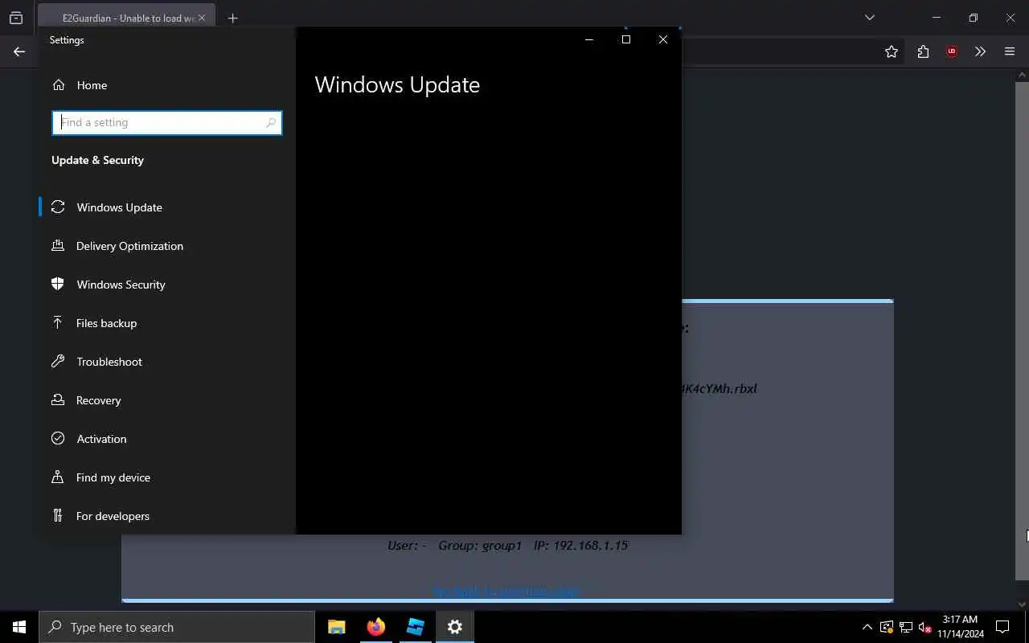Close the Settings window
Image resolution: width=1029 pixels, height=643 pixels.
click(x=663, y=39)
